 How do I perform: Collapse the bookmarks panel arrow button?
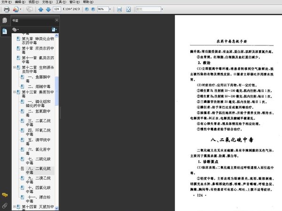57,21
